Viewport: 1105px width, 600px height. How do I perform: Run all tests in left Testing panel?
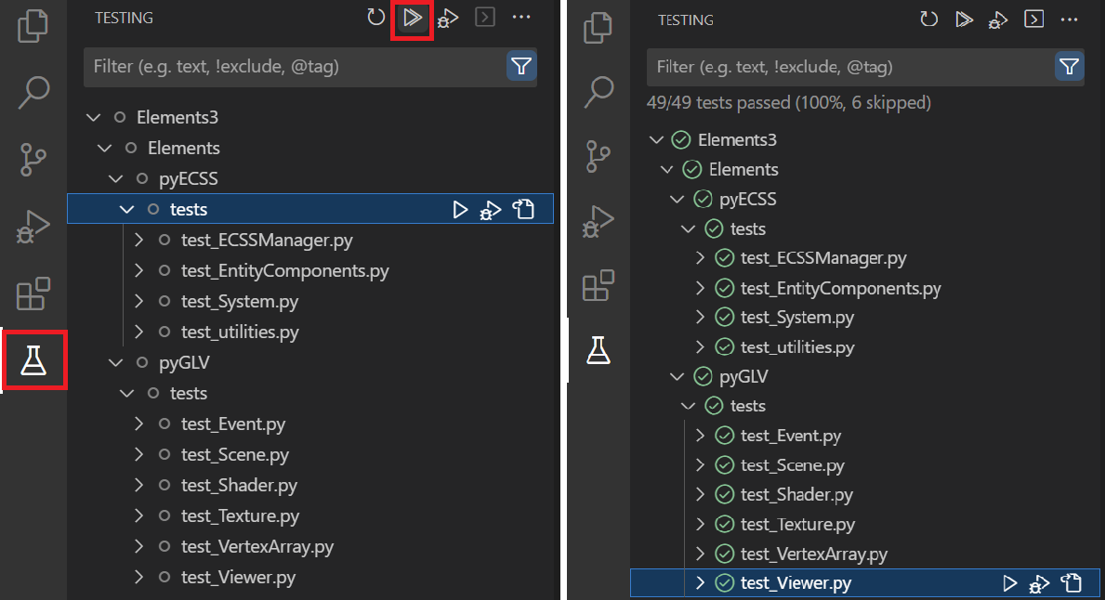click(413, 18)
